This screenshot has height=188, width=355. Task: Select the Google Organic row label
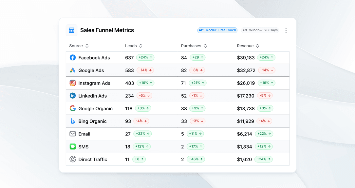[96, 109]
